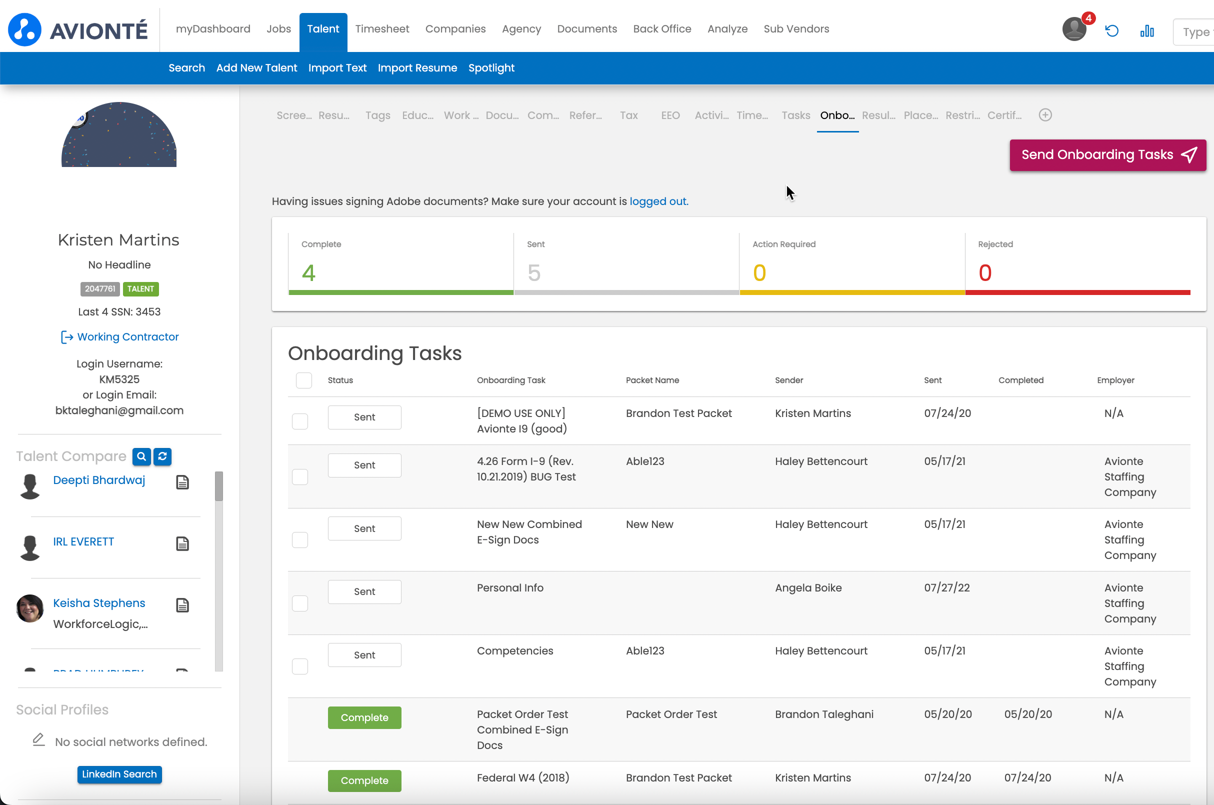
Task: Click the Send Onboarding Tasks button
Action: pos(1107,155)
